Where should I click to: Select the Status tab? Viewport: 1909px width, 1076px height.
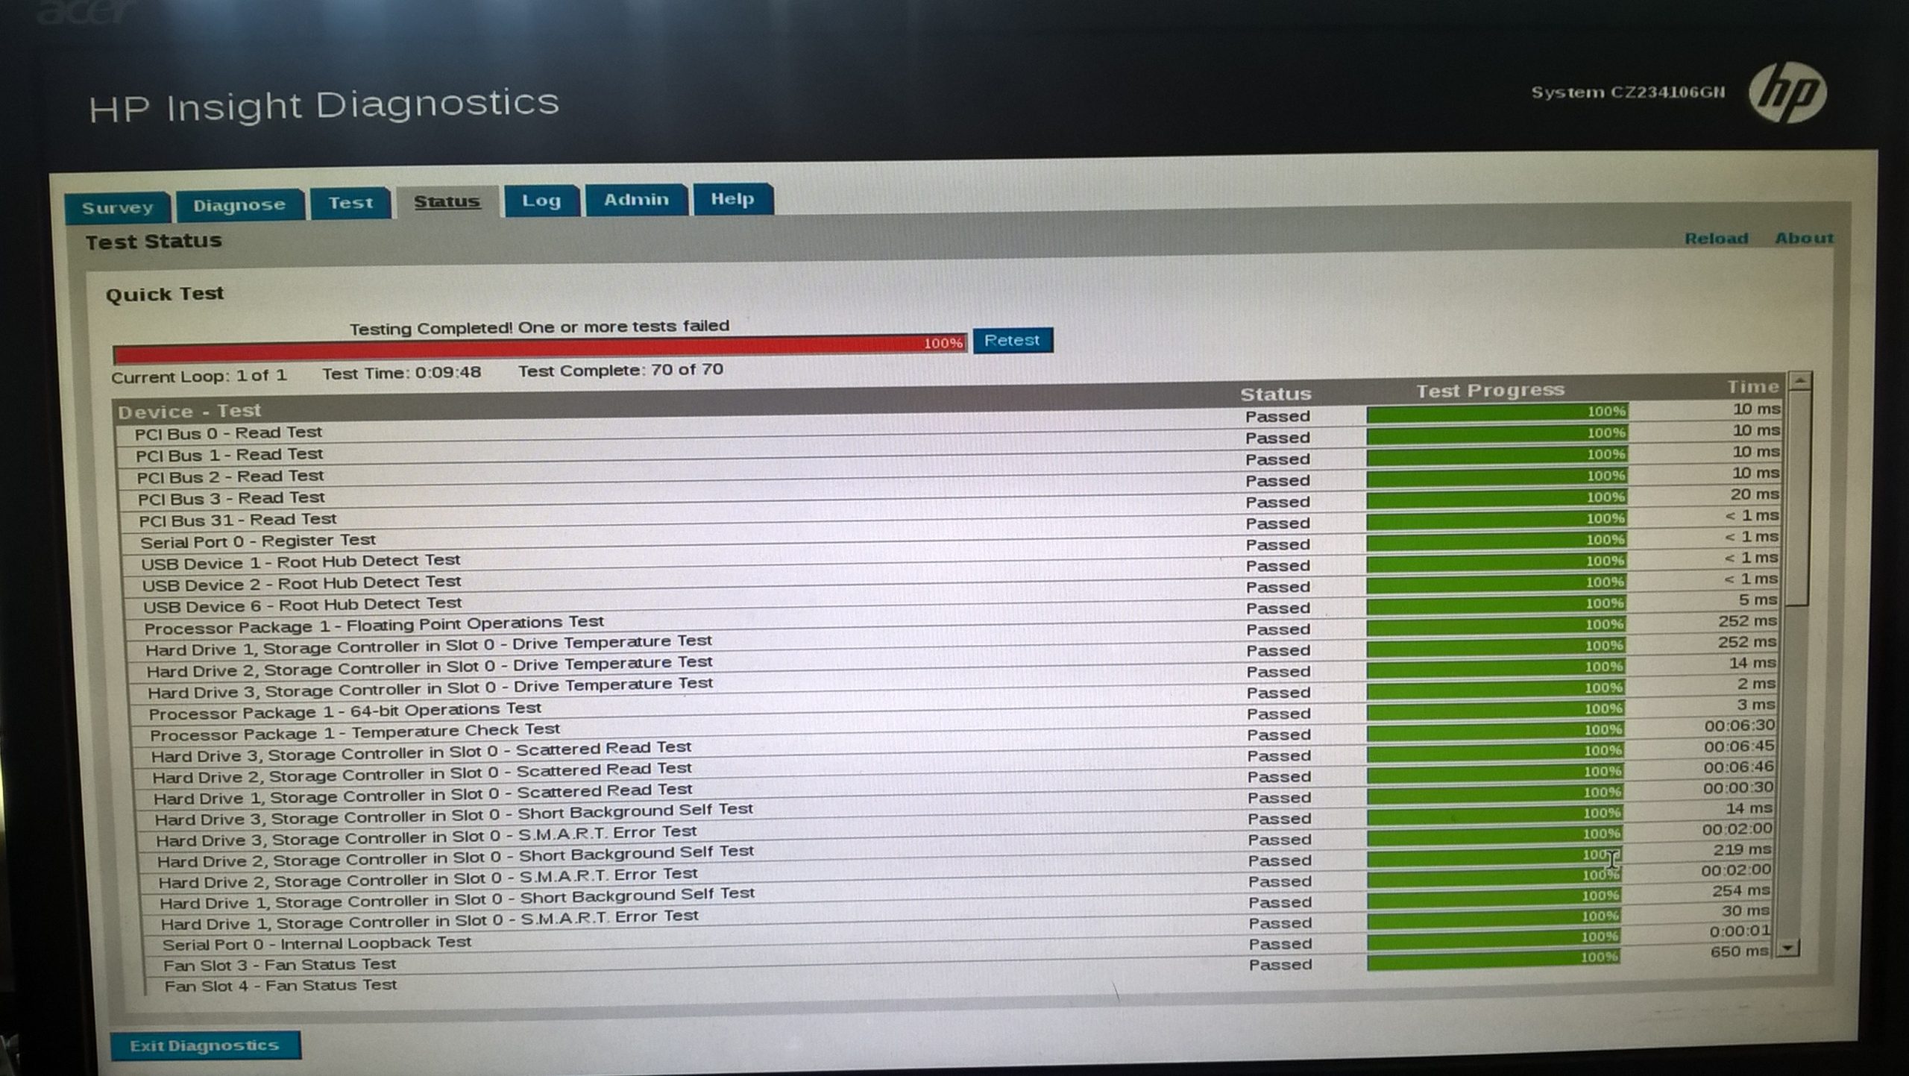pos(447,201)
